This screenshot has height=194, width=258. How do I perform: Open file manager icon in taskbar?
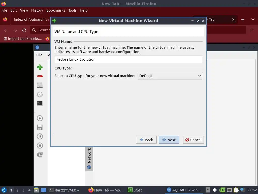point(36,190)
